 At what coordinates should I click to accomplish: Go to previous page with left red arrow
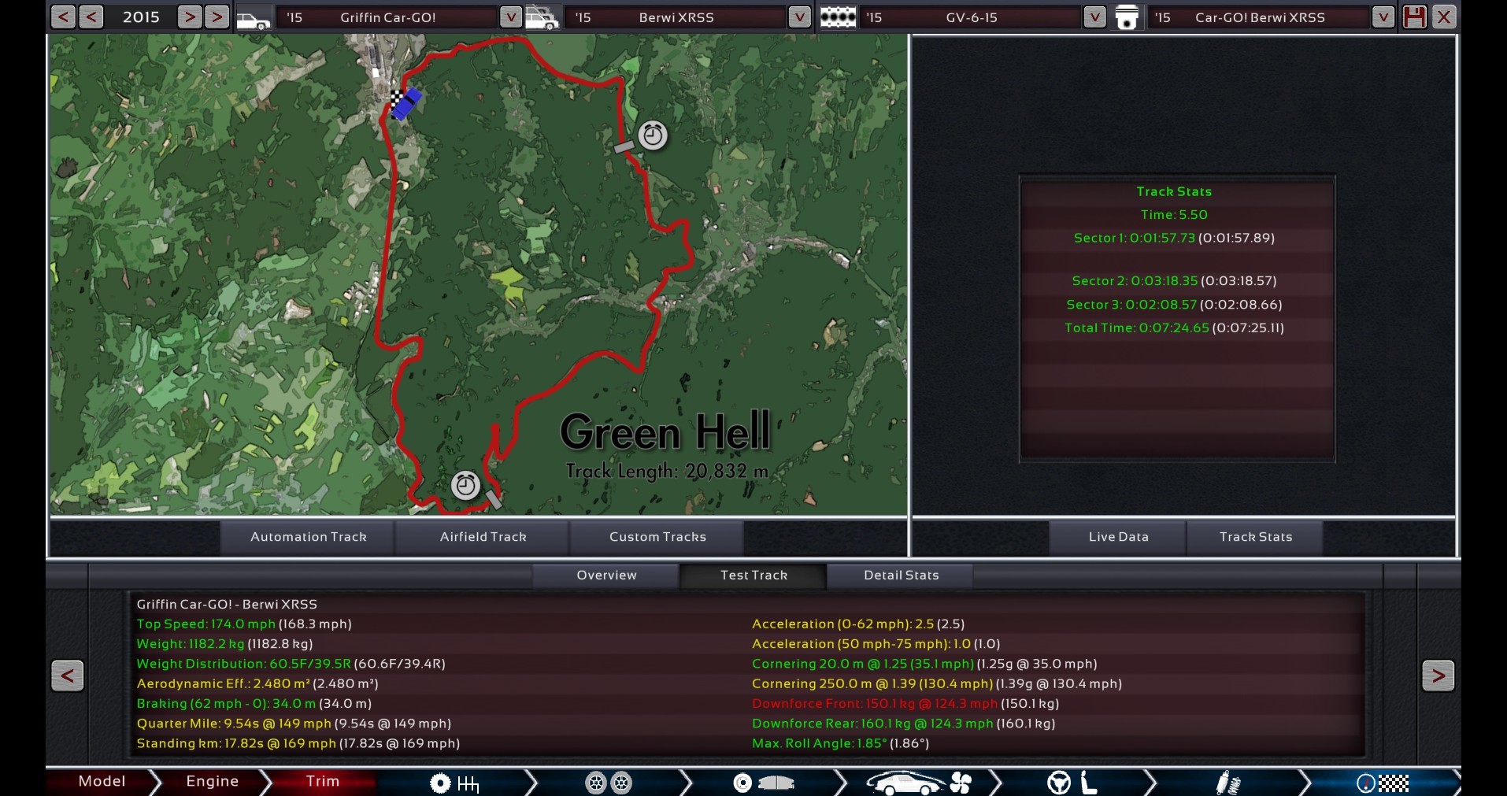(68, 676)
